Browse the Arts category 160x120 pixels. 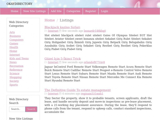tap(12, 32)
